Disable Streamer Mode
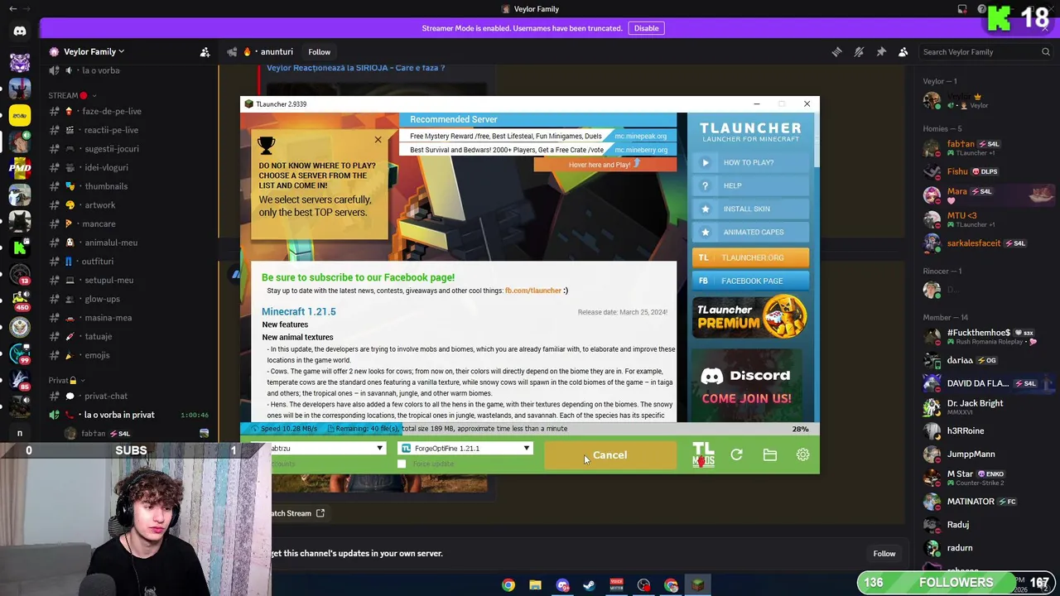 pos(646,28)
